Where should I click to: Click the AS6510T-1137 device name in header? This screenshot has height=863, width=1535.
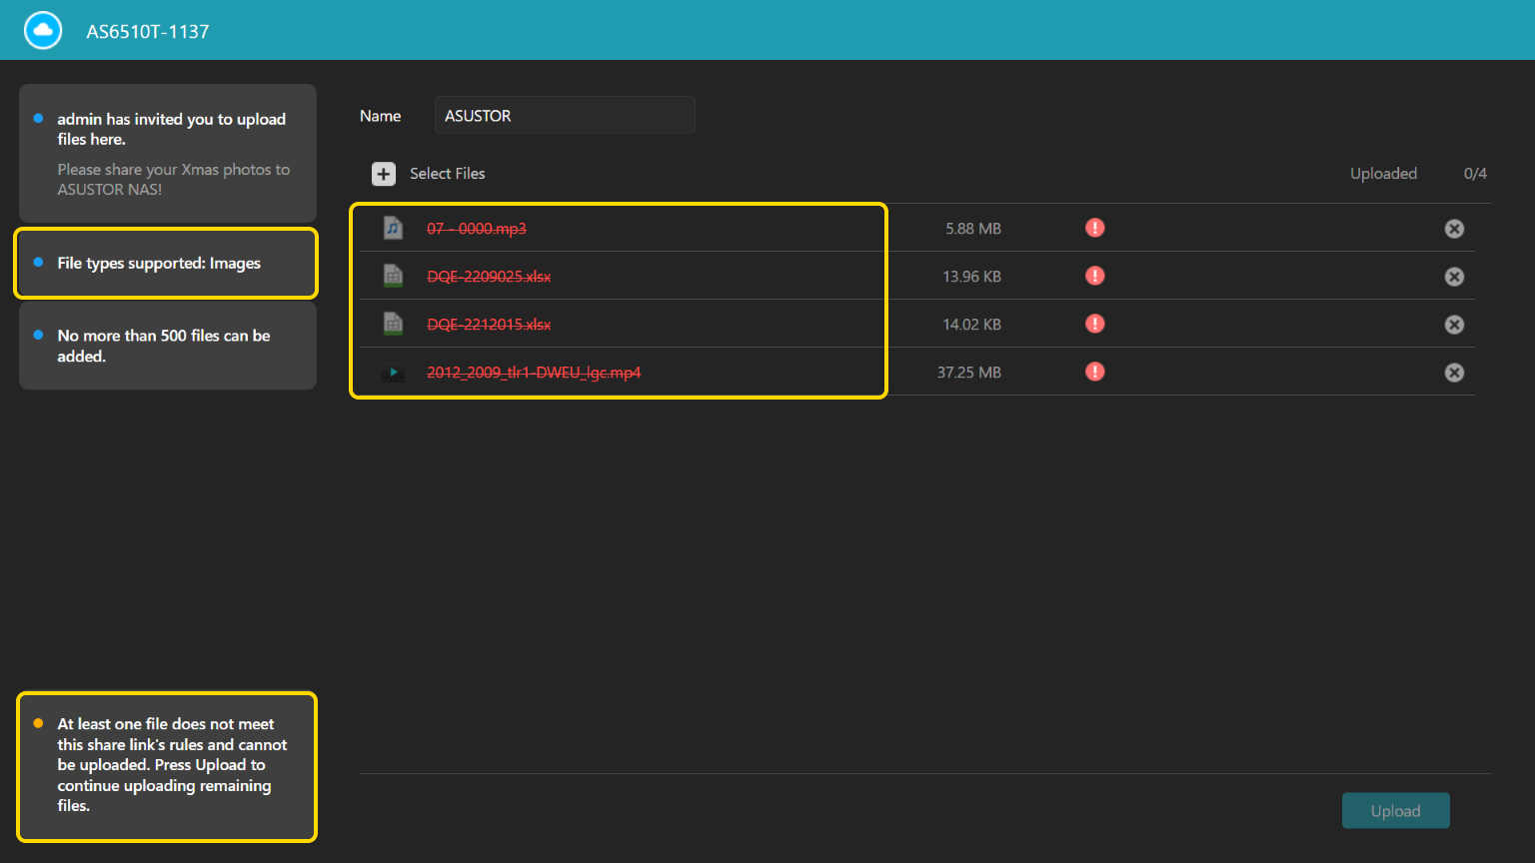point(148,32)
